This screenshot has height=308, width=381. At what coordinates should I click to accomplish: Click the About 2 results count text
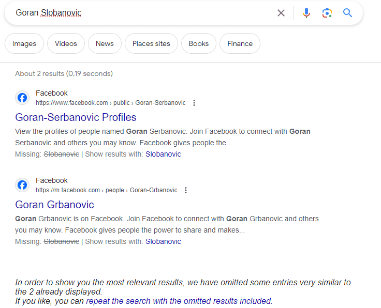click(64, 73)
